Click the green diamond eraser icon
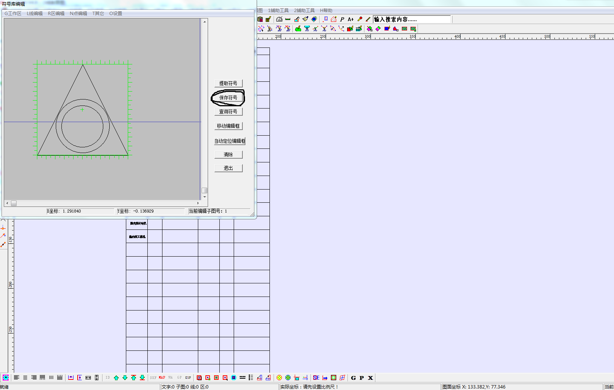 tap(378, 29)
